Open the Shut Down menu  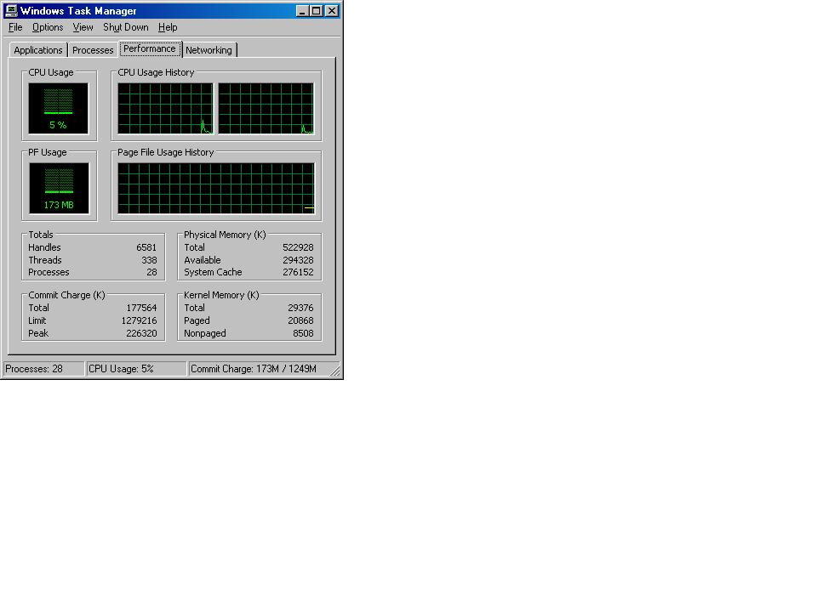tap(126, 27)
